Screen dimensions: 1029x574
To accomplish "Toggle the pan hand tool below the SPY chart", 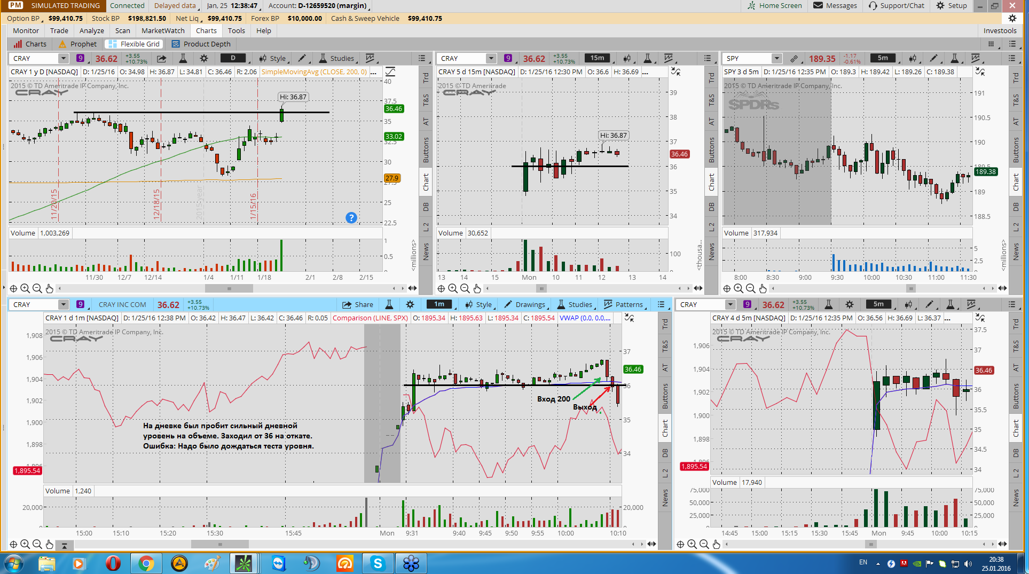I will tap(763, 288).
